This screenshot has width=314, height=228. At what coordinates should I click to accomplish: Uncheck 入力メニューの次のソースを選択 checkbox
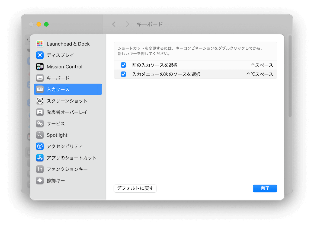click(123, 74)
